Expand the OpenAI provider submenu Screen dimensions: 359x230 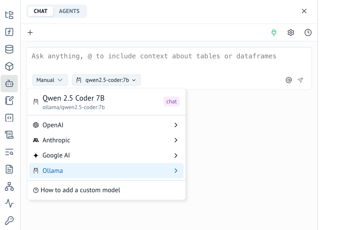(106, 125)
